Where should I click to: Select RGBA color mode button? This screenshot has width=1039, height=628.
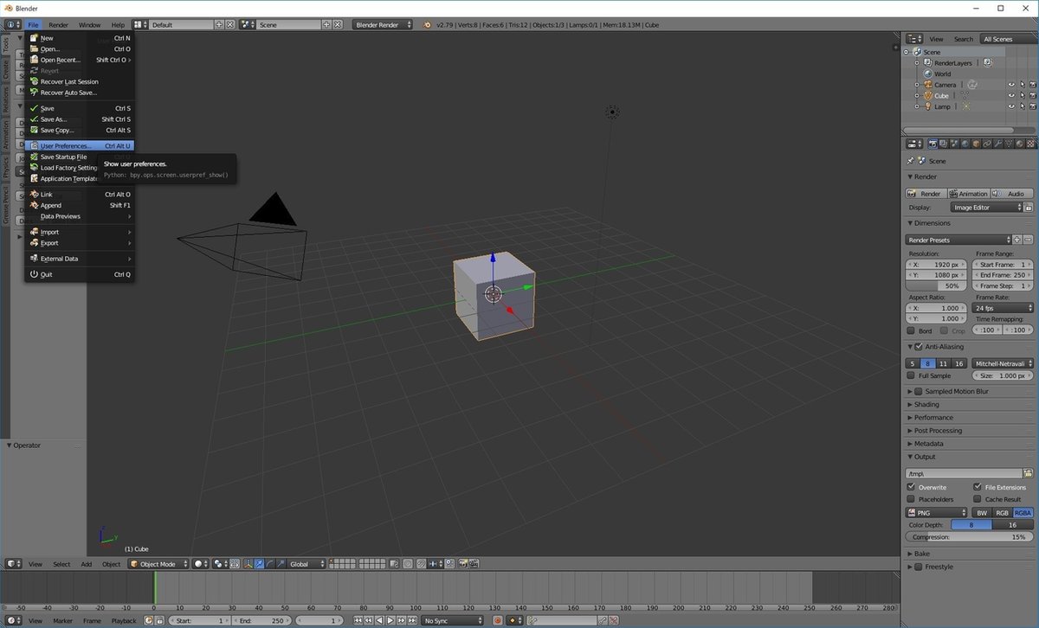click(x=1023, y=513)
